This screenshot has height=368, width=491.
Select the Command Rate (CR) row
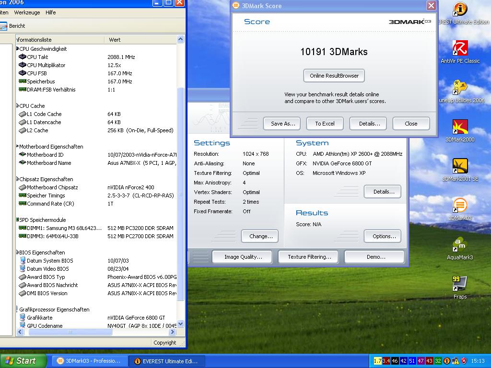97,203
